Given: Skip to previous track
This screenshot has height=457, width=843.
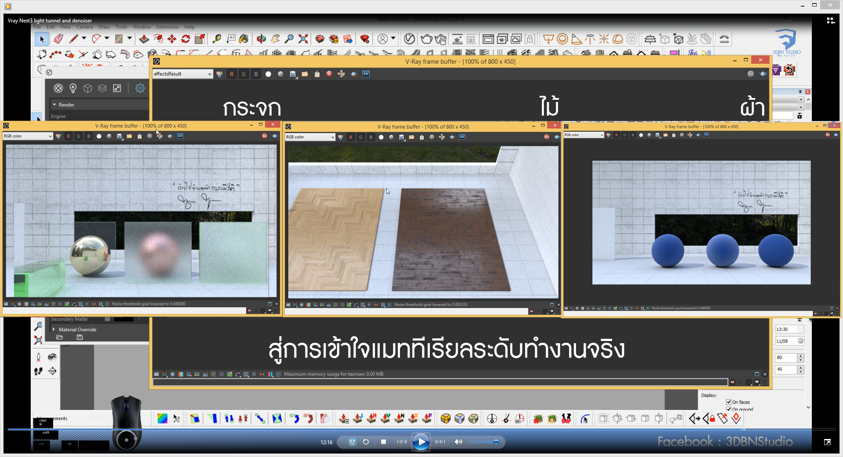Looking at the screenshot, I should pos(401,442).
